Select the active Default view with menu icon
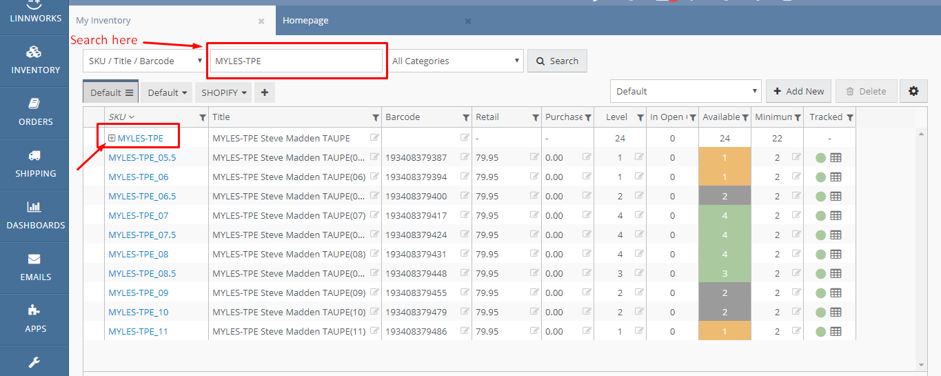 [x=111, y=92]
